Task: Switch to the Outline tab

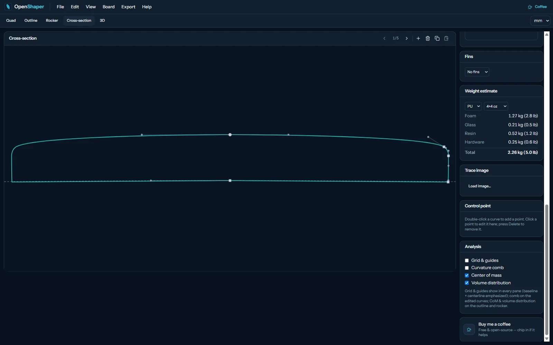Action: click(x=31, y=21)
